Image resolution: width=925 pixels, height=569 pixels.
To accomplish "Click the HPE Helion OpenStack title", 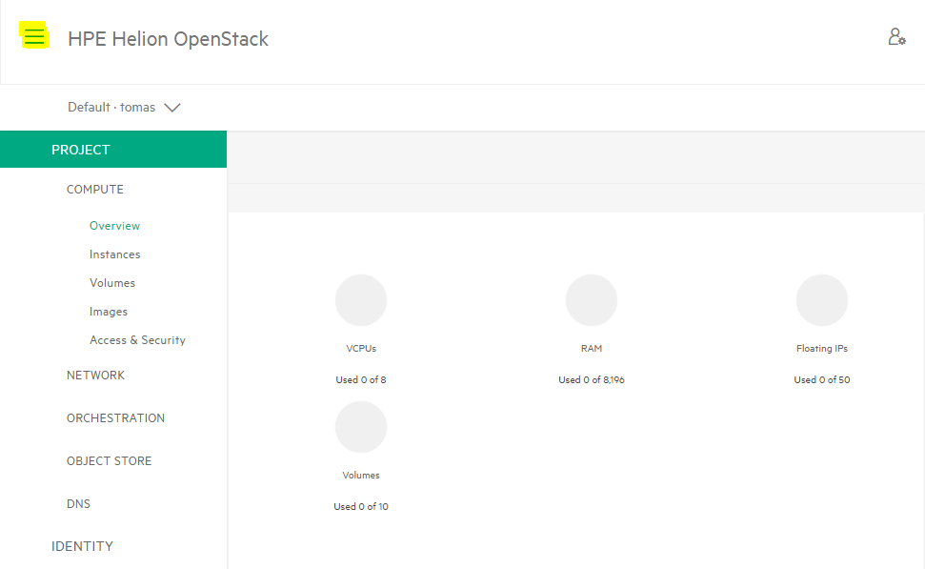I will tap(168, 39).
